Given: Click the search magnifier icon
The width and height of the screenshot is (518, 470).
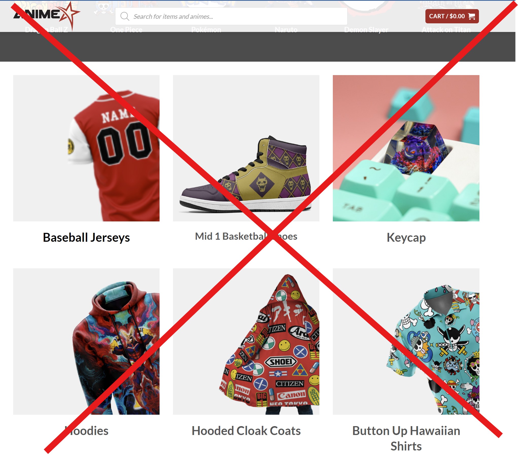Looking at the screenshot, I should (x=125, y=16).
